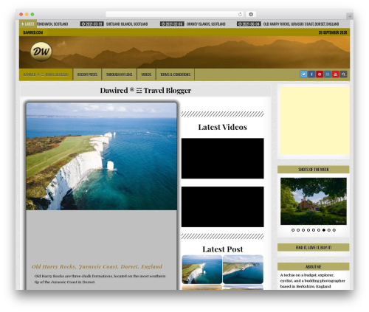Open the Old Harry Rocks article title
The height and width of the screenshot is (312, 369).
(97, 266)
